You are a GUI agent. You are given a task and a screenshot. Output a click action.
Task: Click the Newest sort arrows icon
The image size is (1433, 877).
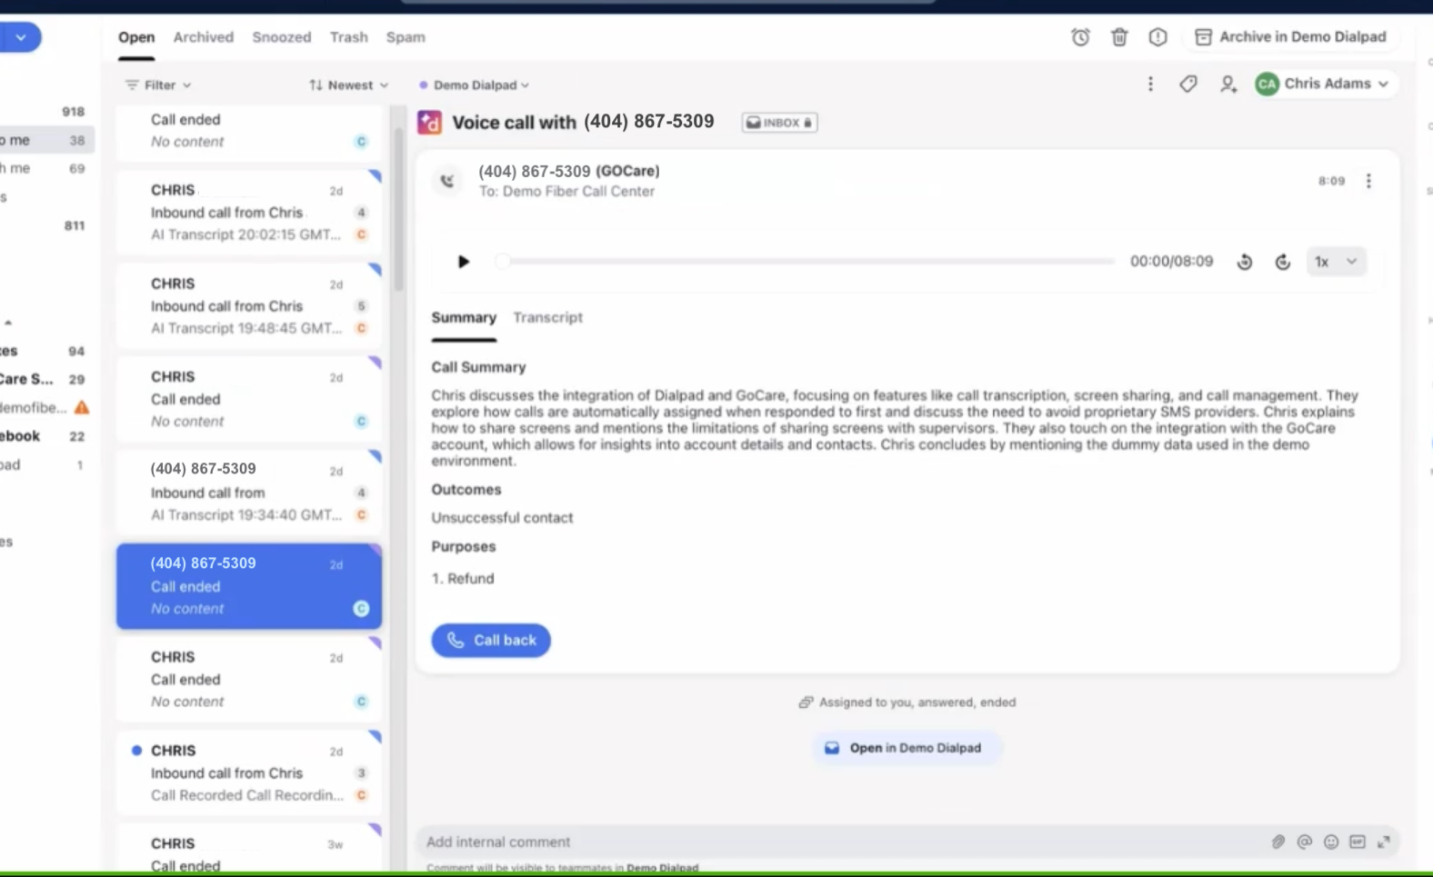tap(316, 85)
